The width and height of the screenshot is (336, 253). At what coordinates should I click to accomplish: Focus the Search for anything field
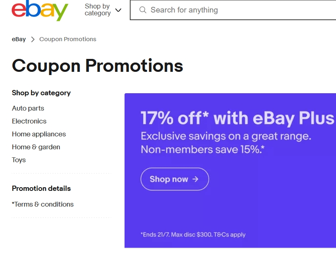pyautogui.click(x=233, y=10)
